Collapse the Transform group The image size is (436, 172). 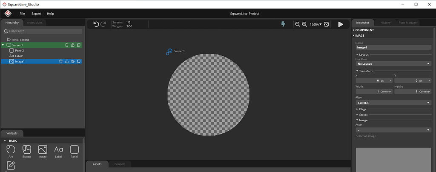point(357,71)
